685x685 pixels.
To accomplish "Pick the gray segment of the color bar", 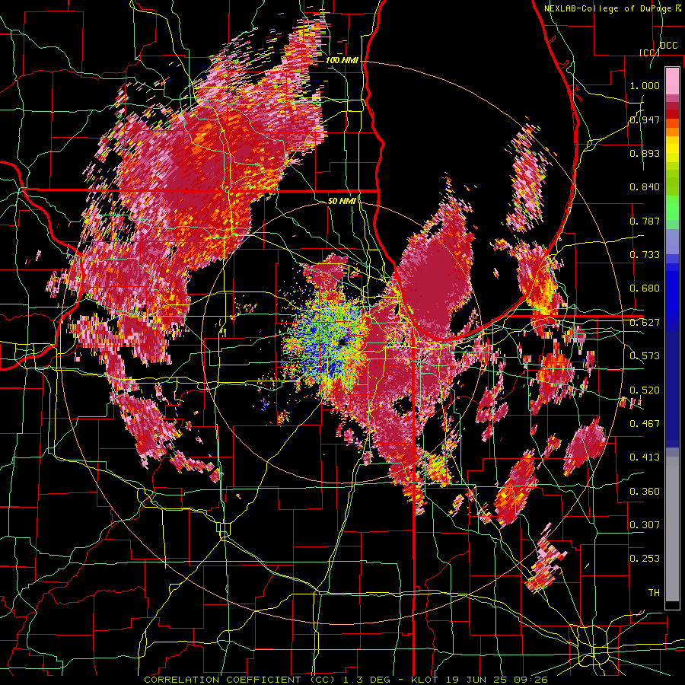I will pyautogui.click(x=672, y=529).
